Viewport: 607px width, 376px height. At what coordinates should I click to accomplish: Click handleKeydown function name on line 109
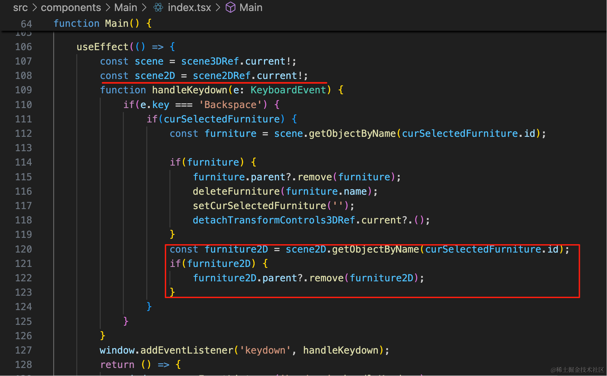coord(190,90)
